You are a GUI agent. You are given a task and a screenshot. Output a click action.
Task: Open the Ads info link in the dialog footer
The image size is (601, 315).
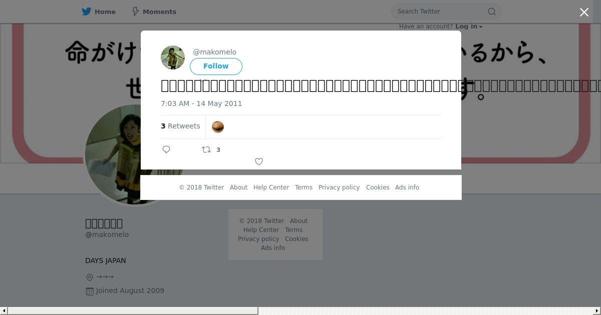click(x=407, y=187)
